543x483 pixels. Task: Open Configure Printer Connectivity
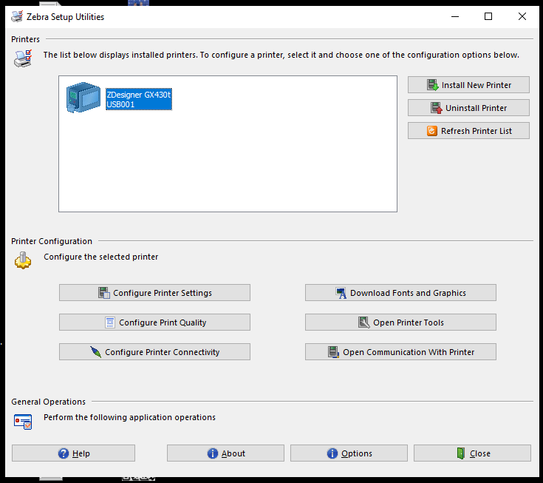point(154,352)
